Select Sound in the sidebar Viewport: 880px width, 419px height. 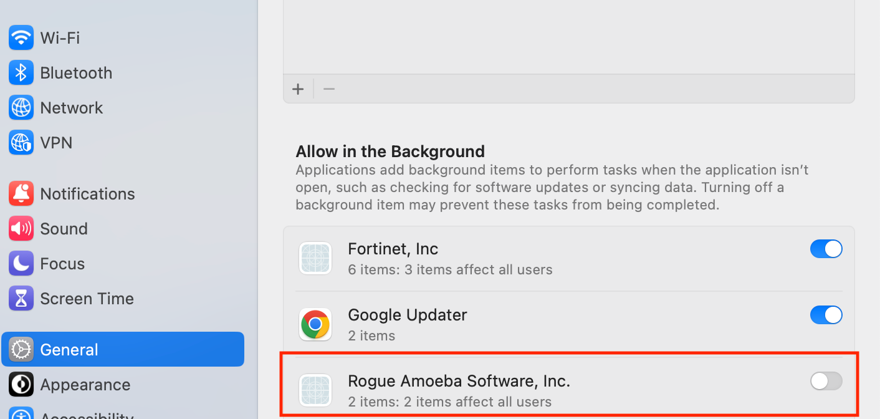123,229
